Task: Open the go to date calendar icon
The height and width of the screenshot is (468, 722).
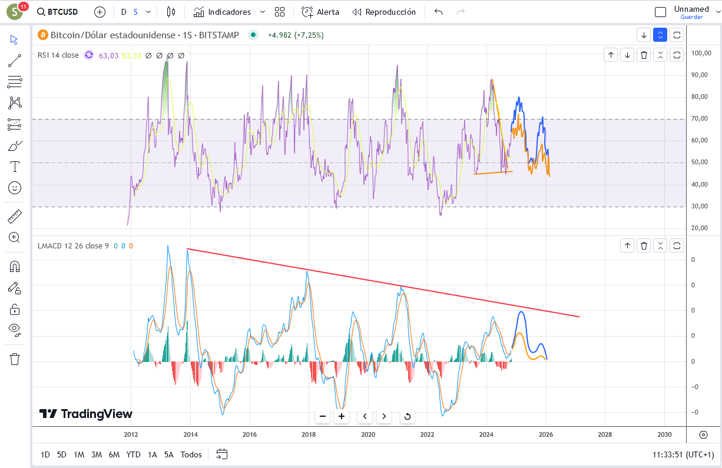Action: [221, 454]
